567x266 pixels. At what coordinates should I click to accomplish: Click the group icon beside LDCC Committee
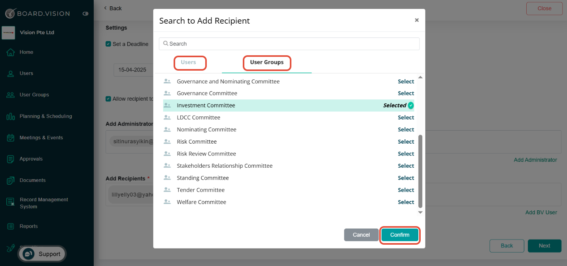[x=167, y=118]
